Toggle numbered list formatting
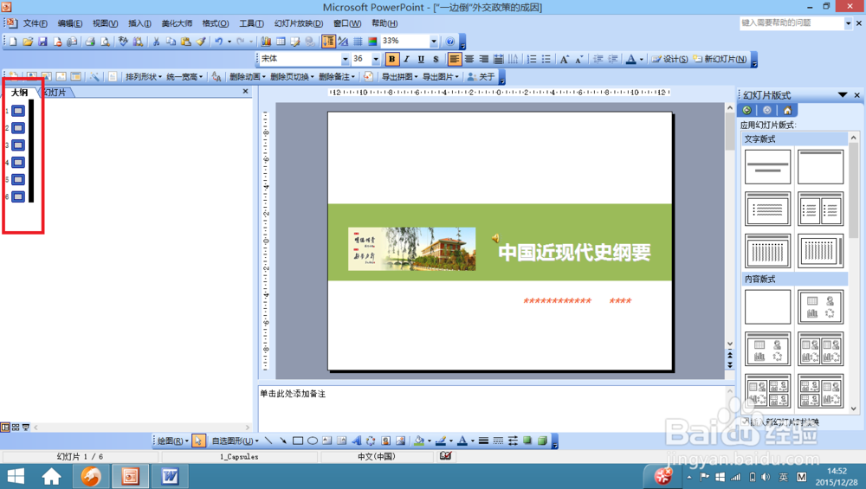The width and height of the screenshot is (866, 489). click(532, 59)
